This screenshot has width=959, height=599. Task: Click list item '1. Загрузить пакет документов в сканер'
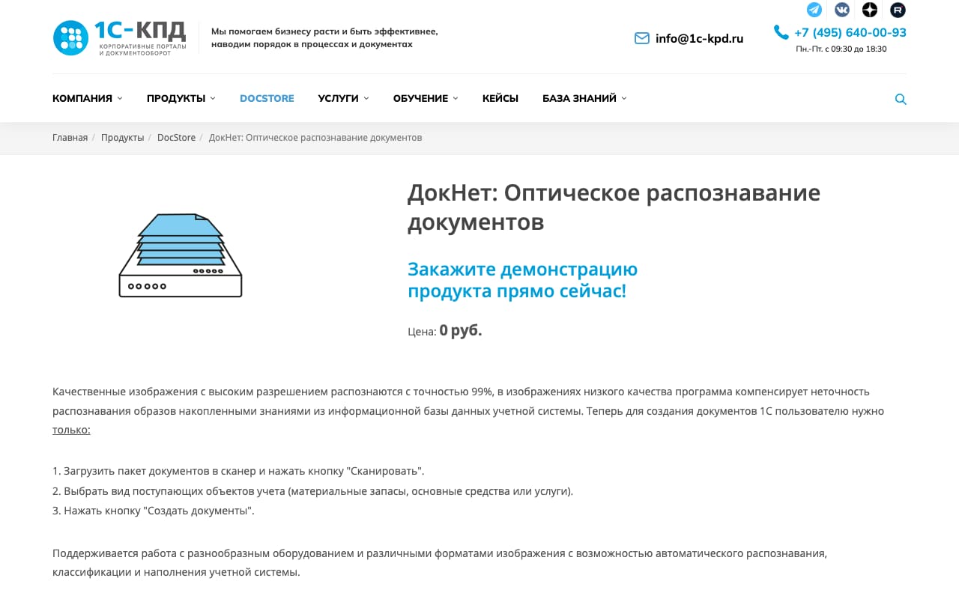pos(238,471)
